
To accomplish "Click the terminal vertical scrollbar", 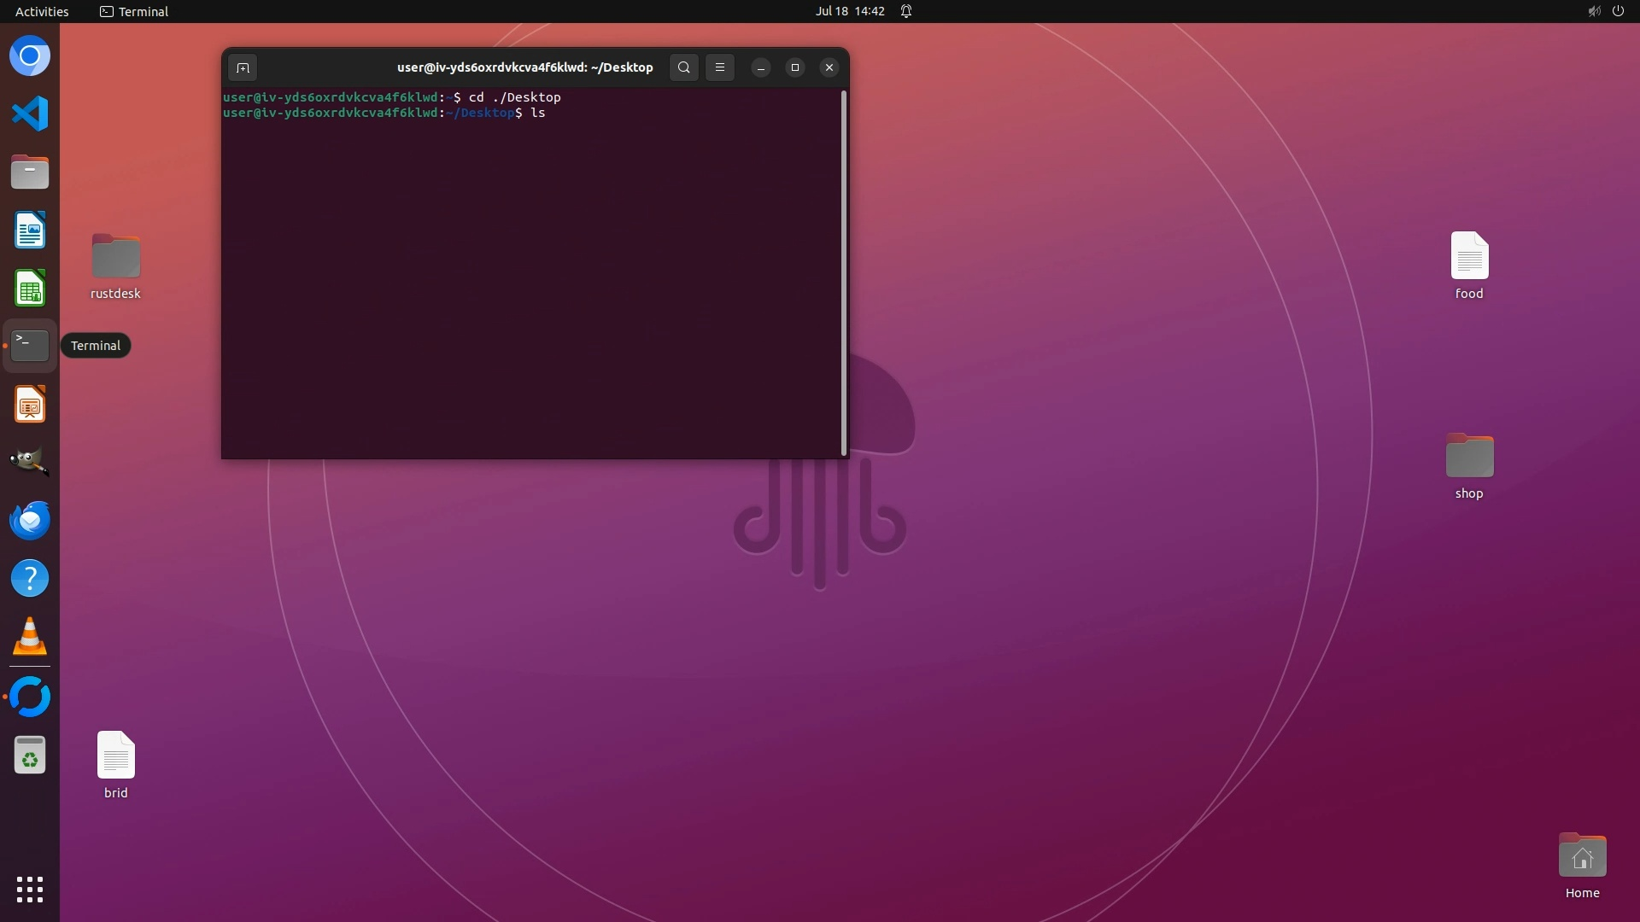I will [x=844, y=273].
